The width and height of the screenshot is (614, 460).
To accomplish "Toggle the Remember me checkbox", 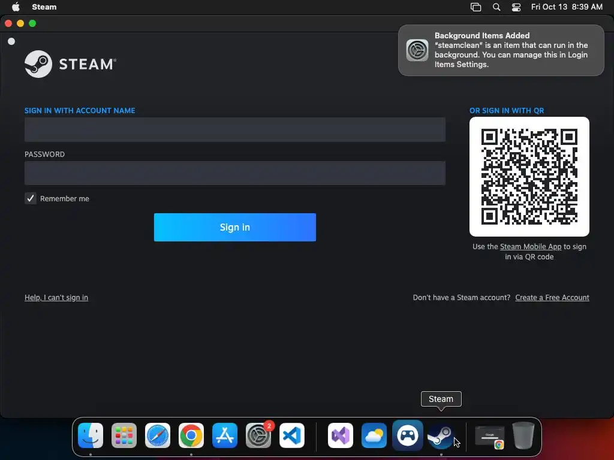I will (x=31, y=198).
